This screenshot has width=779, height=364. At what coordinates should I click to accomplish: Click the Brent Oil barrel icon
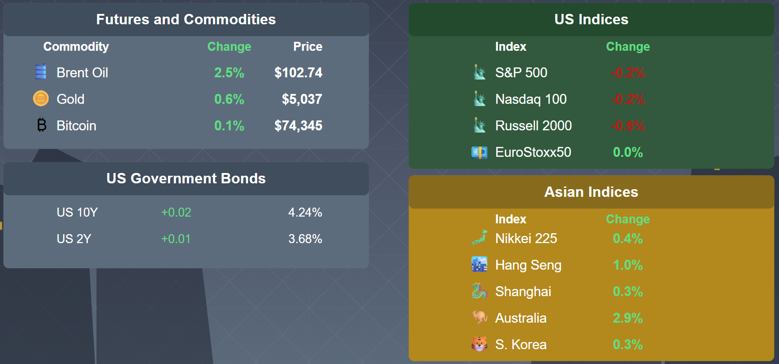click(x=41, y=72)
